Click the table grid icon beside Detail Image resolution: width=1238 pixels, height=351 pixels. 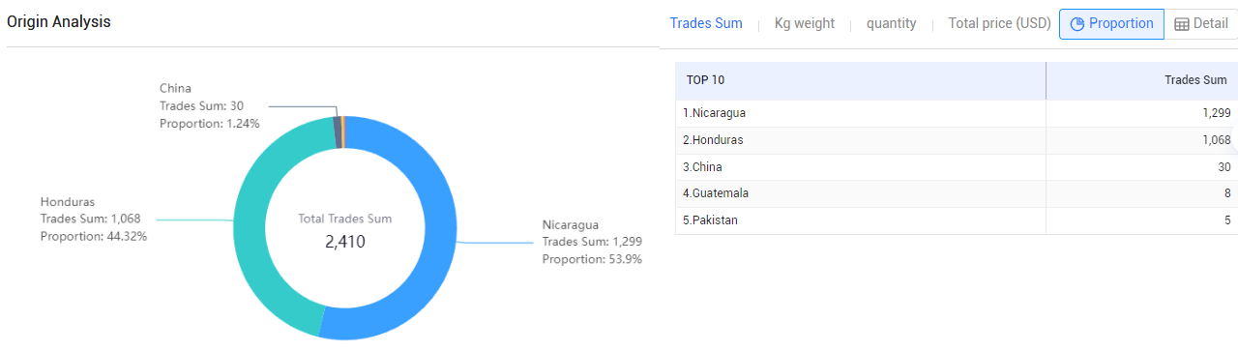1182,24
